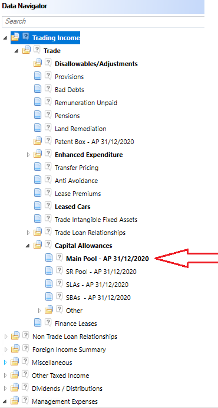Open the Leased Cars item
218x408 pixels.
tap(72, 207)
